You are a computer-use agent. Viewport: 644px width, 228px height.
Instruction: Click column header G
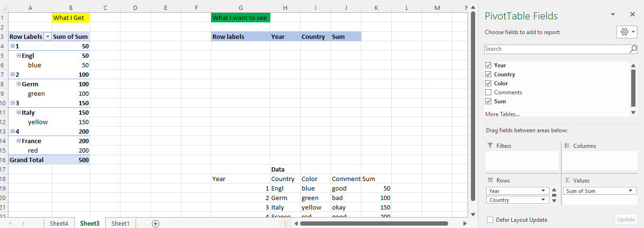(240, 8)
